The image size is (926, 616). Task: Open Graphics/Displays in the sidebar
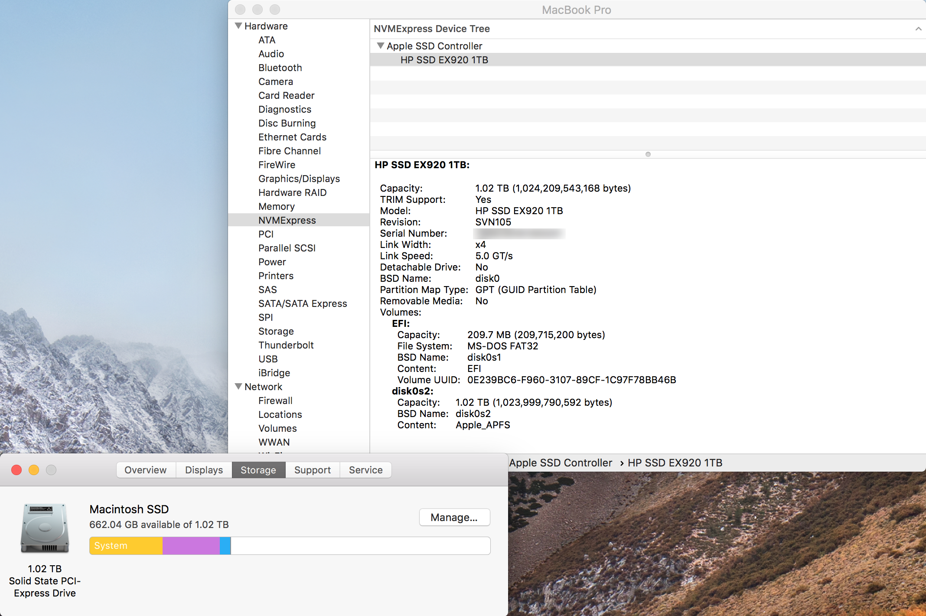299,179
